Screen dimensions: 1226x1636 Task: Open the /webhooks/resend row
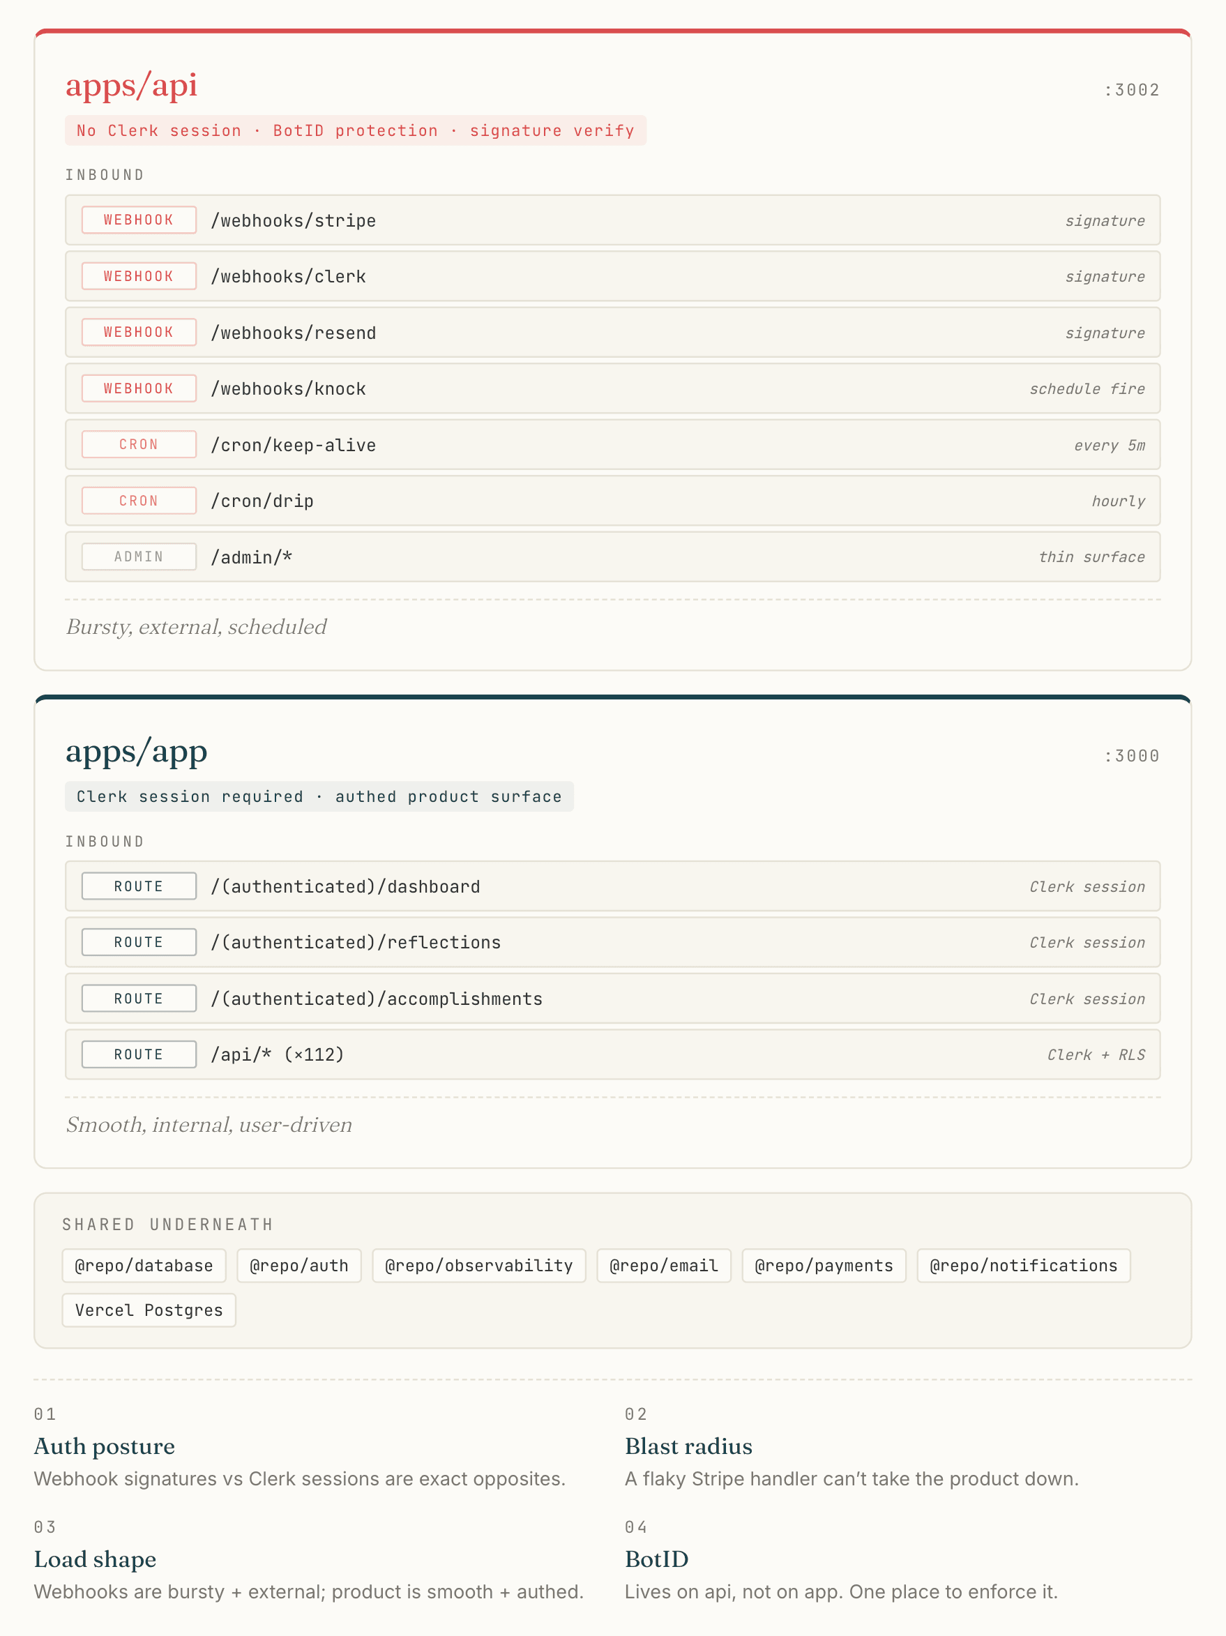613,333
